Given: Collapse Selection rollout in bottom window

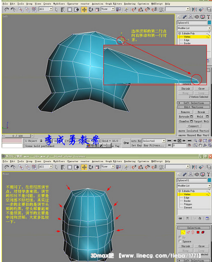Looking at the screenshot, I should [193, 228].
